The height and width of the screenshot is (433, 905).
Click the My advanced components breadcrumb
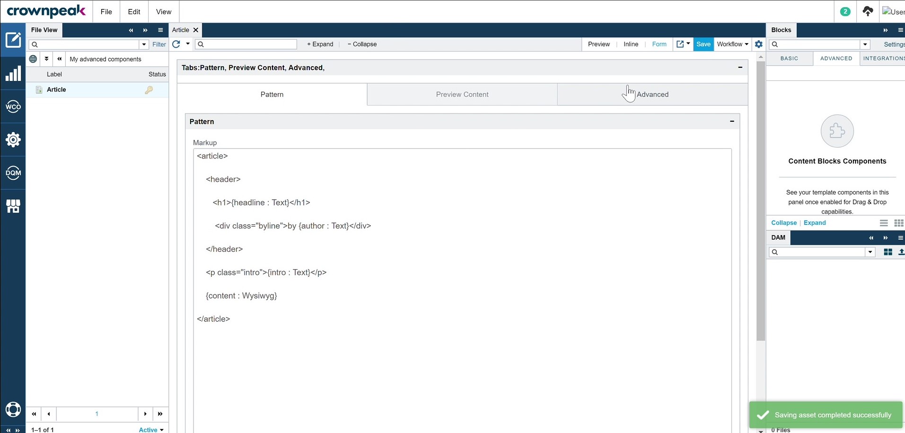[105, 59]
